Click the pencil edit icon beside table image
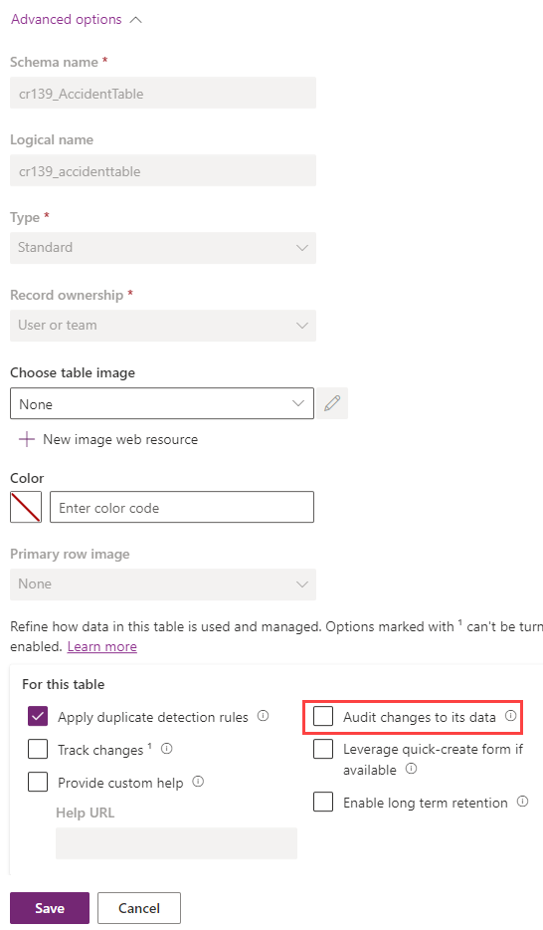 point(332,403)
